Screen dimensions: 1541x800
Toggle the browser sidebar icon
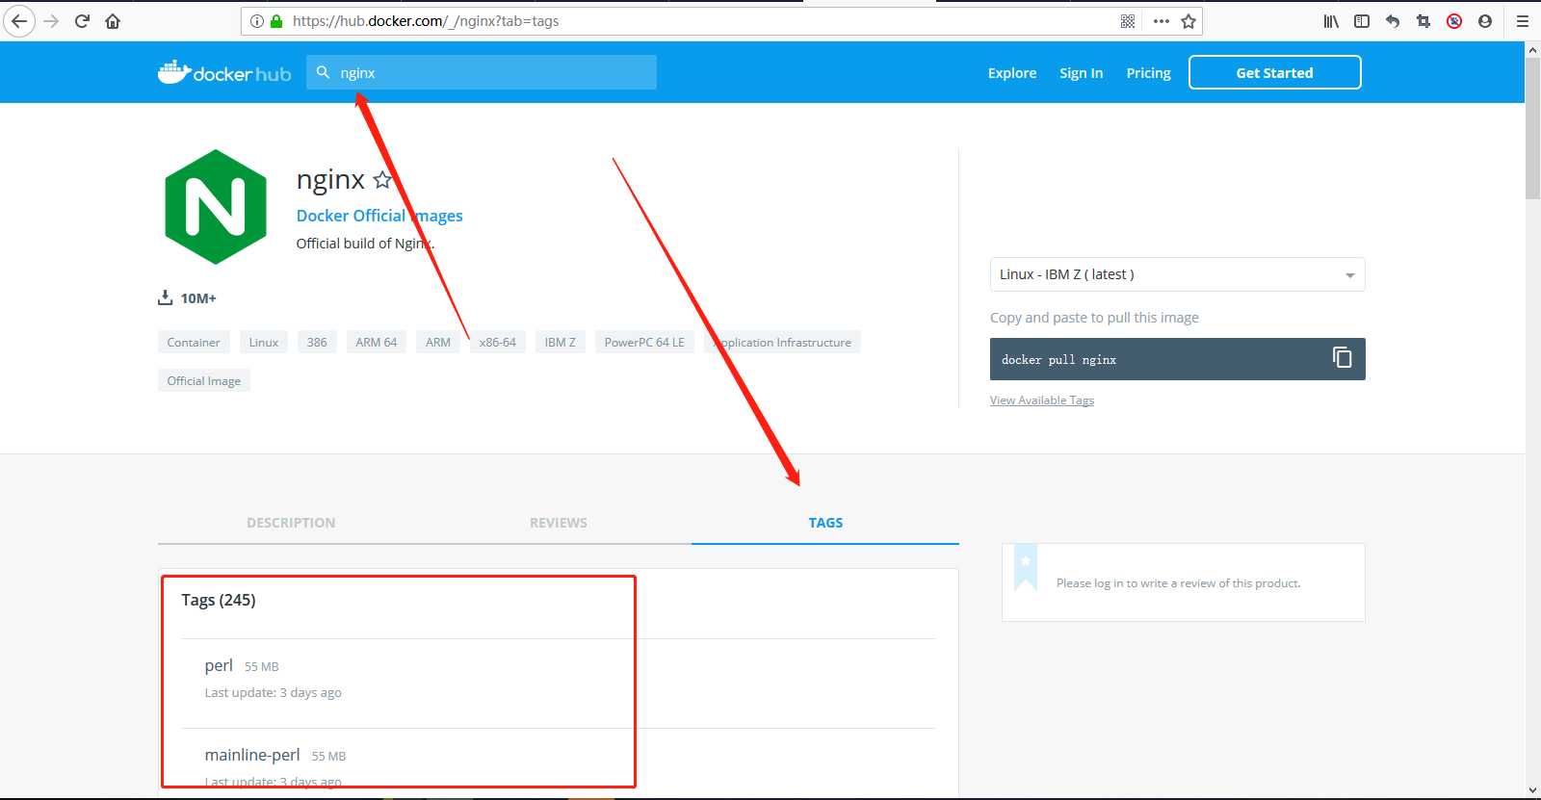[x=1362, y=21]
